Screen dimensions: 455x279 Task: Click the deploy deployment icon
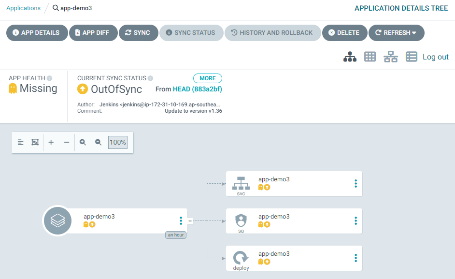click(x=241, y=258)
